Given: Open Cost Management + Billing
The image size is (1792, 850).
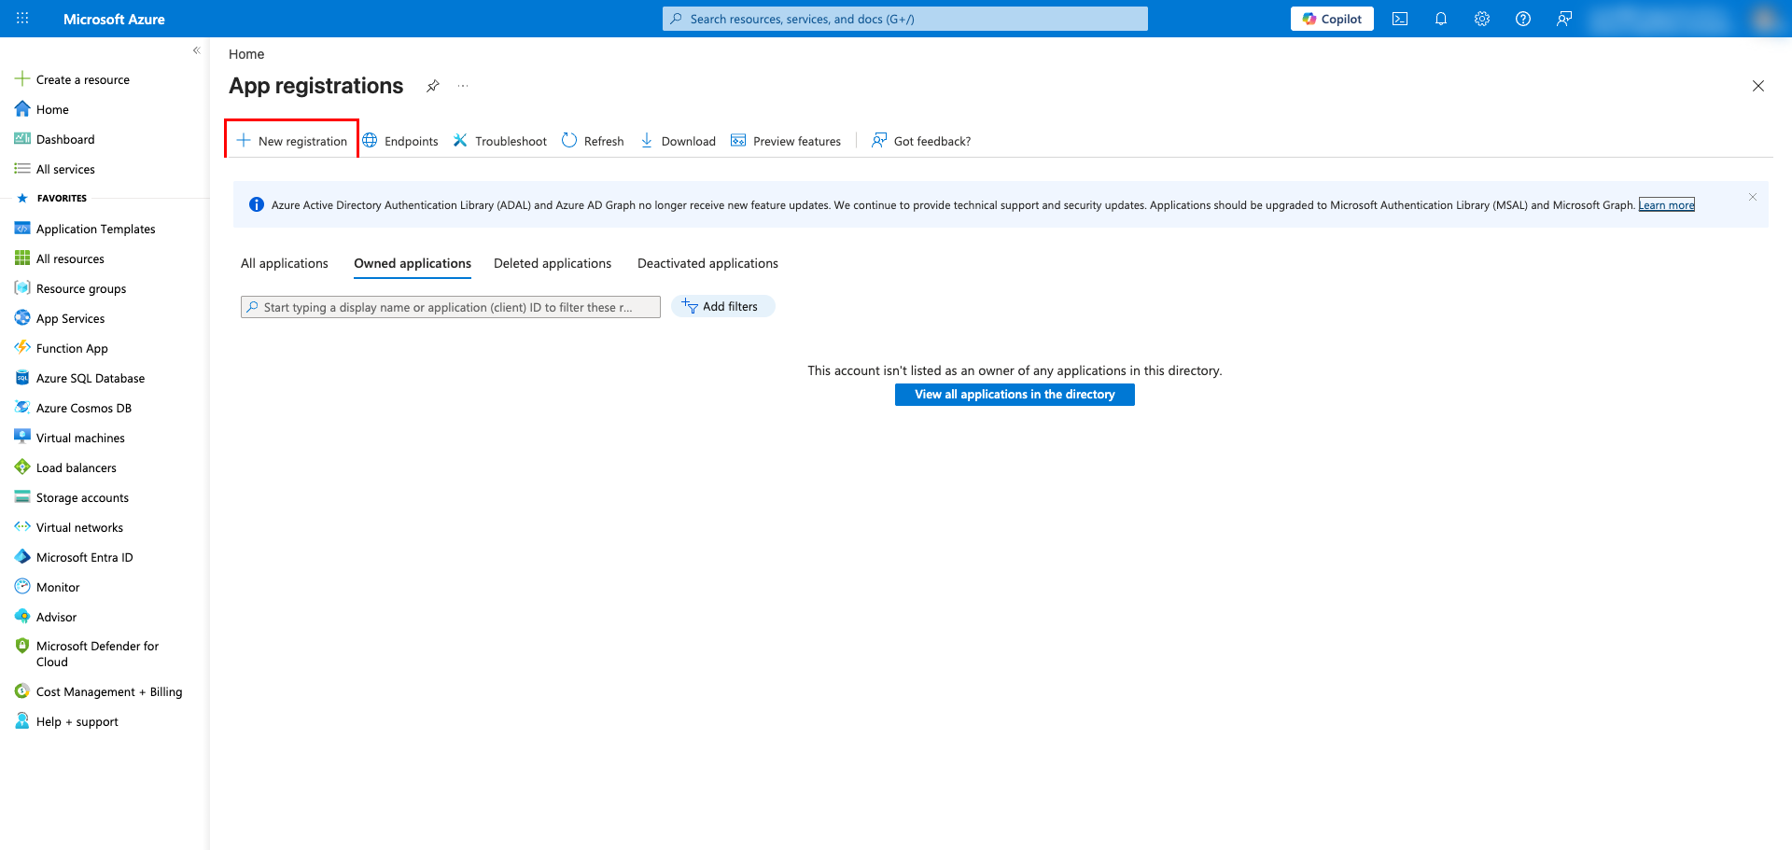Looking at the screenshot, I should 109,691.
